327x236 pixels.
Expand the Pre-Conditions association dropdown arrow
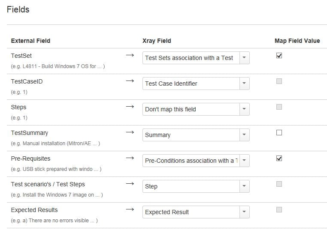pos(244,161)
